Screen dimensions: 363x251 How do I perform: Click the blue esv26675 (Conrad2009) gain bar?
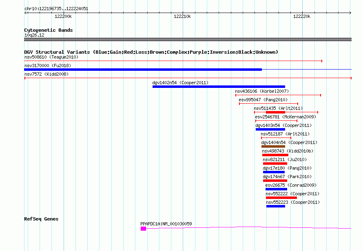(x=276, y=189)
